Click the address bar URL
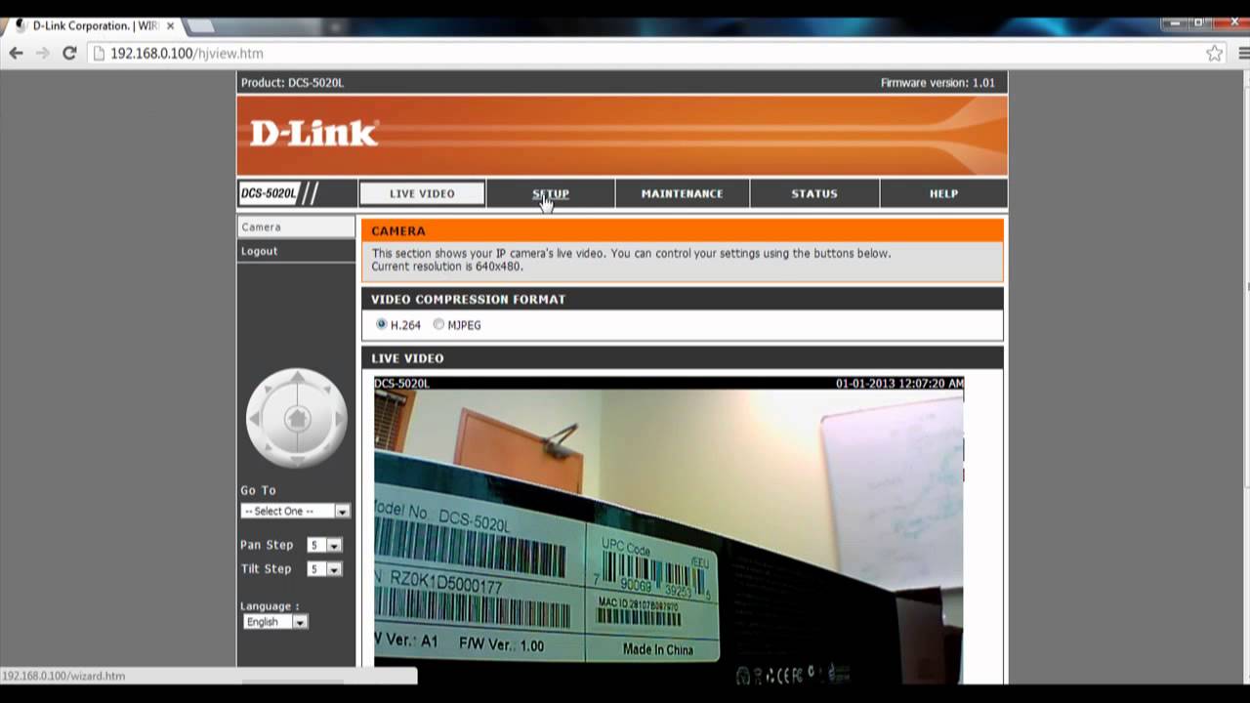Screen dimensions: 1250x703 tap(187, 54)
